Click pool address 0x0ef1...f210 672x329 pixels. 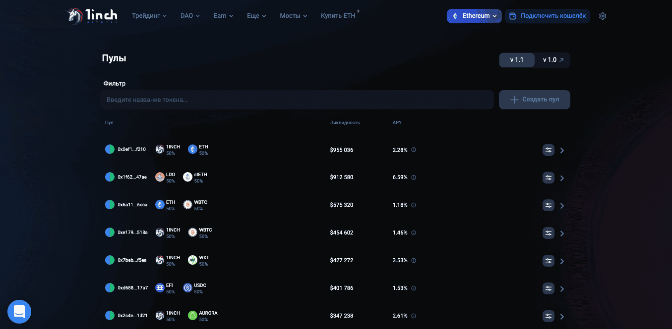[x=132, y=149]
